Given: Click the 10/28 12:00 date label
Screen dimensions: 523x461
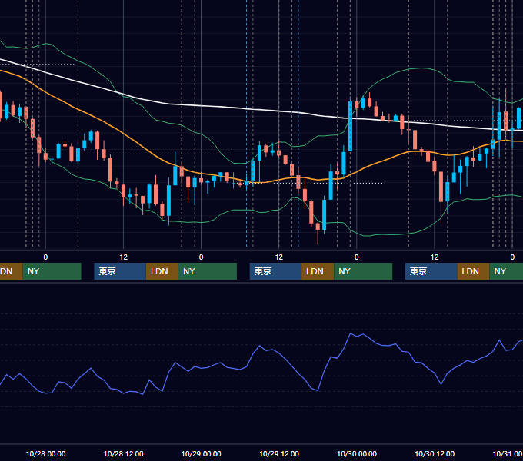Looking at the screenshot, I should coord(123,453).
